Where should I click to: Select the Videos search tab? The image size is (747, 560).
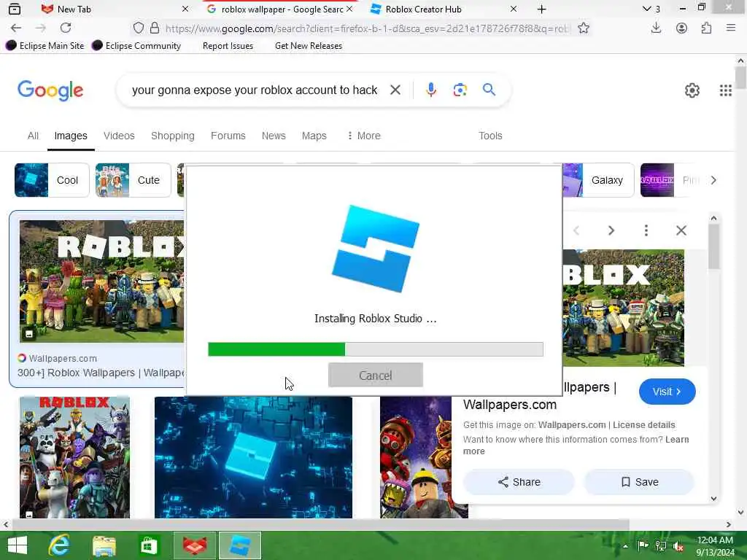[119, 136]
